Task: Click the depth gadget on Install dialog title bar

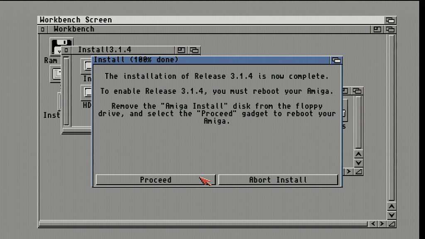Action: pyautogui.click(x=336, y=60)
